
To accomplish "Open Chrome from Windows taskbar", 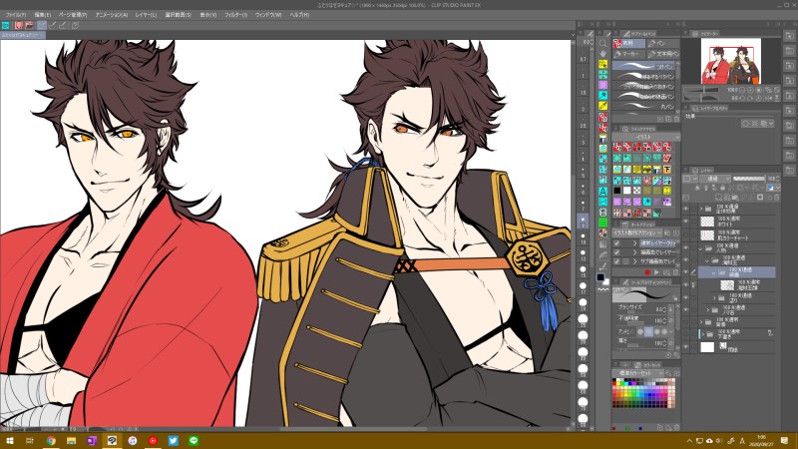I will tap(51, 440).
